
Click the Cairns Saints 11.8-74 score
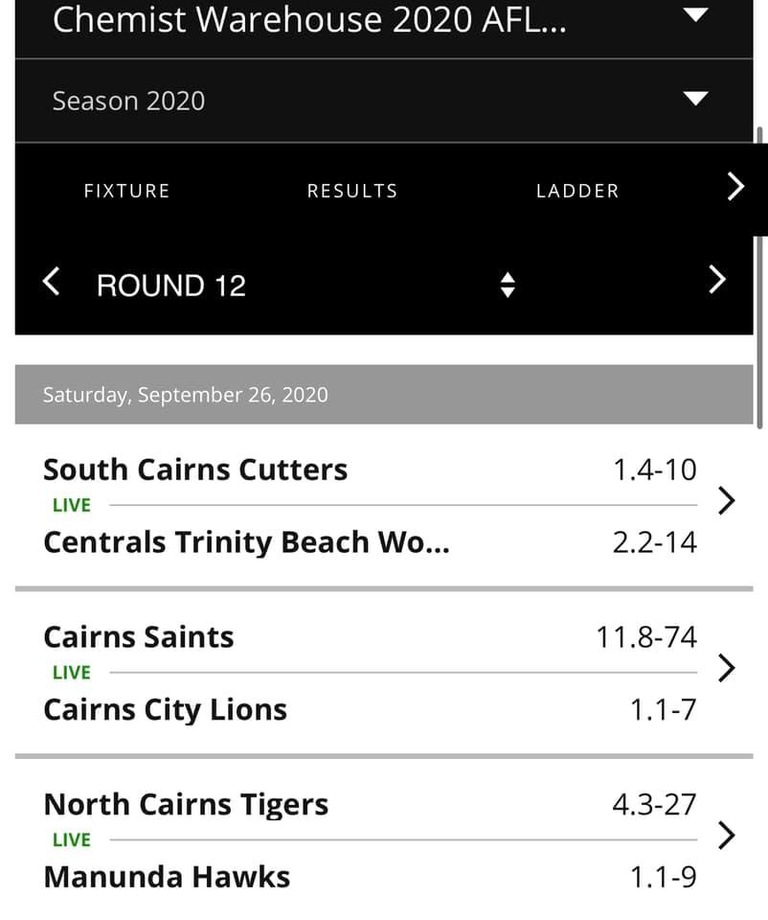[x=646, y=637]
